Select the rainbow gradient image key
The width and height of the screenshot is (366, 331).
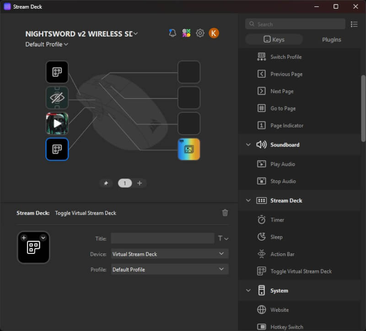[x=189, y=149]
